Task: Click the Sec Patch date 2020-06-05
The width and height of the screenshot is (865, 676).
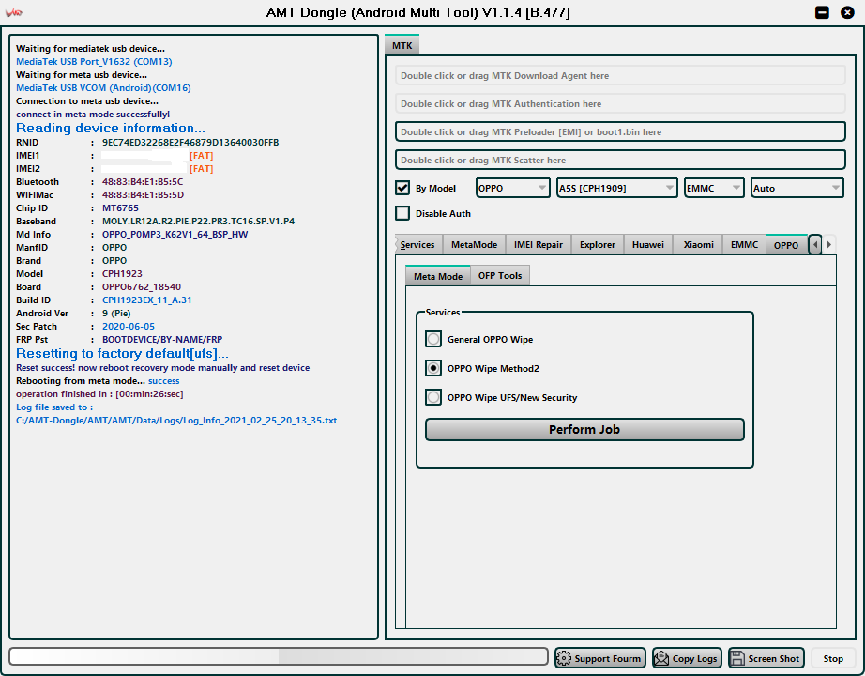Action: [128, 327]
